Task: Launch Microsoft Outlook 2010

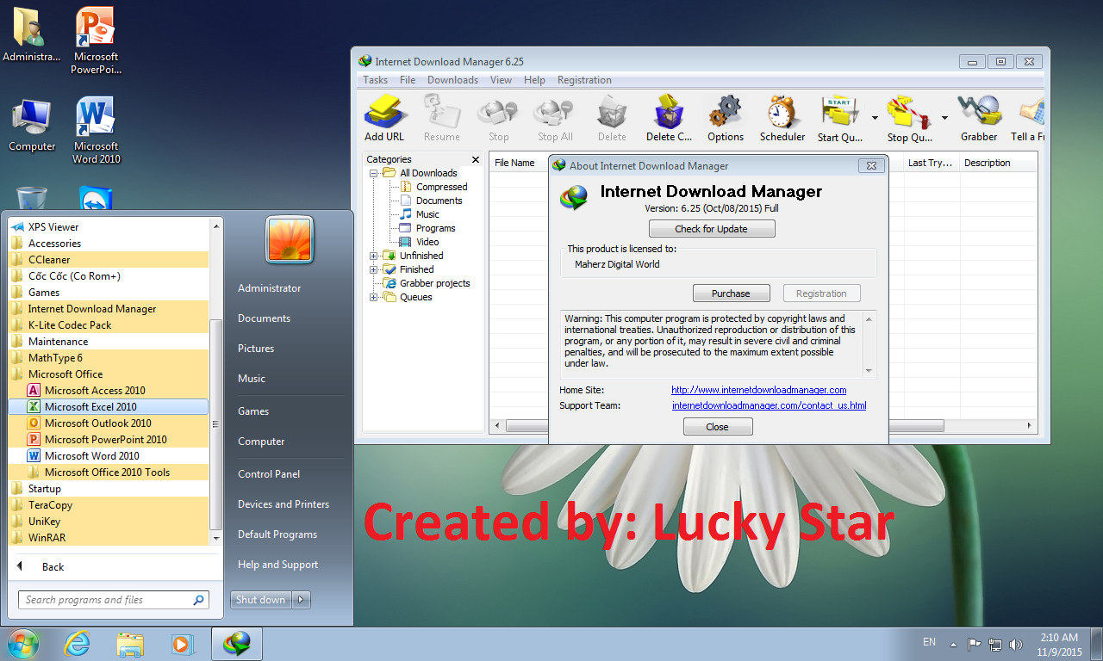Action: click(108, 423)
